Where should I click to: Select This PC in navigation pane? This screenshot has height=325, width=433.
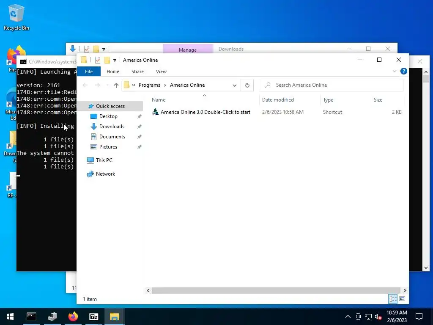coord(104,160)
